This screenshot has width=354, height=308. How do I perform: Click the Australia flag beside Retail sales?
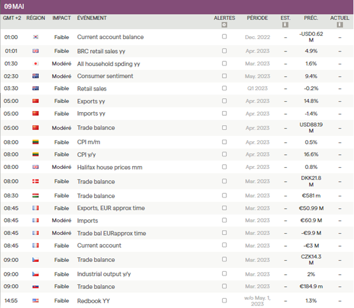tap(36, 88)
